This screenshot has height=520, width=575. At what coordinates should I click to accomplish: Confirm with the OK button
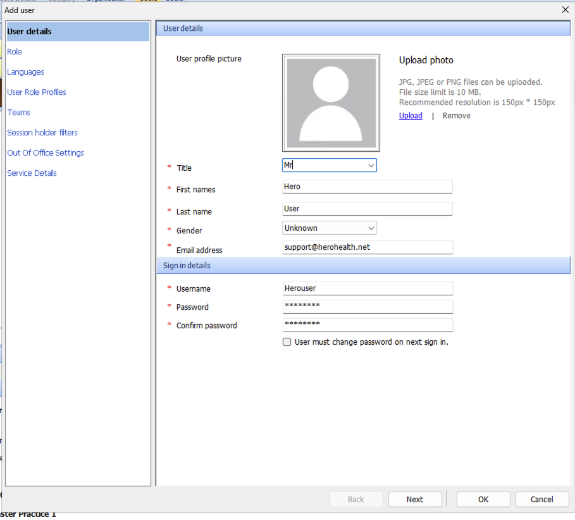(x=483, y=499)
